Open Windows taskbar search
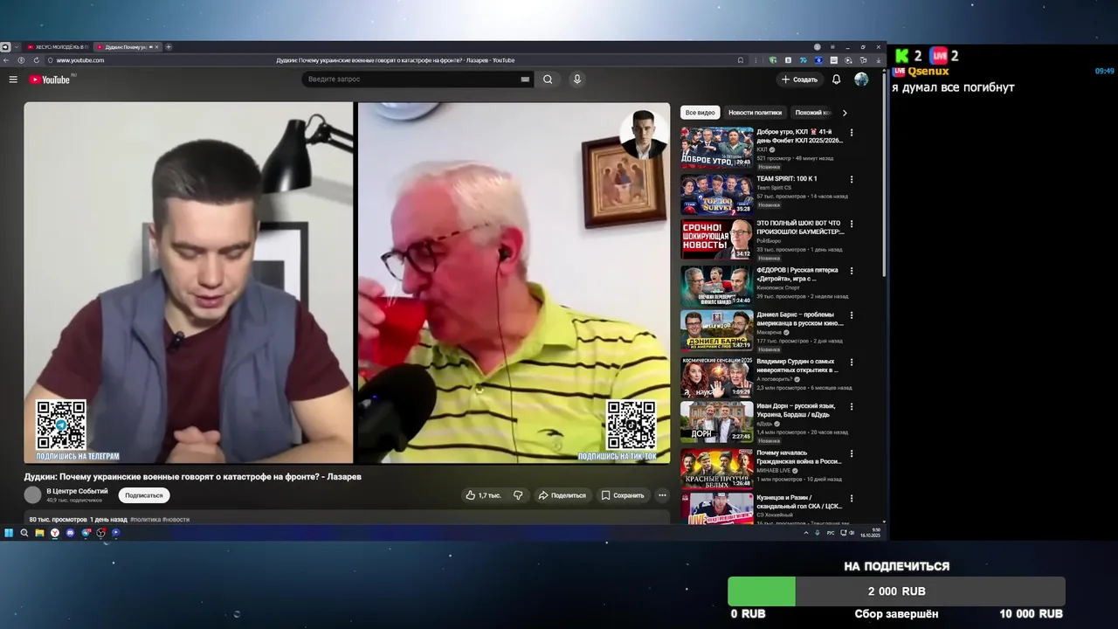Viewport: 1118px width, 629px height. [x=24, y=533]
